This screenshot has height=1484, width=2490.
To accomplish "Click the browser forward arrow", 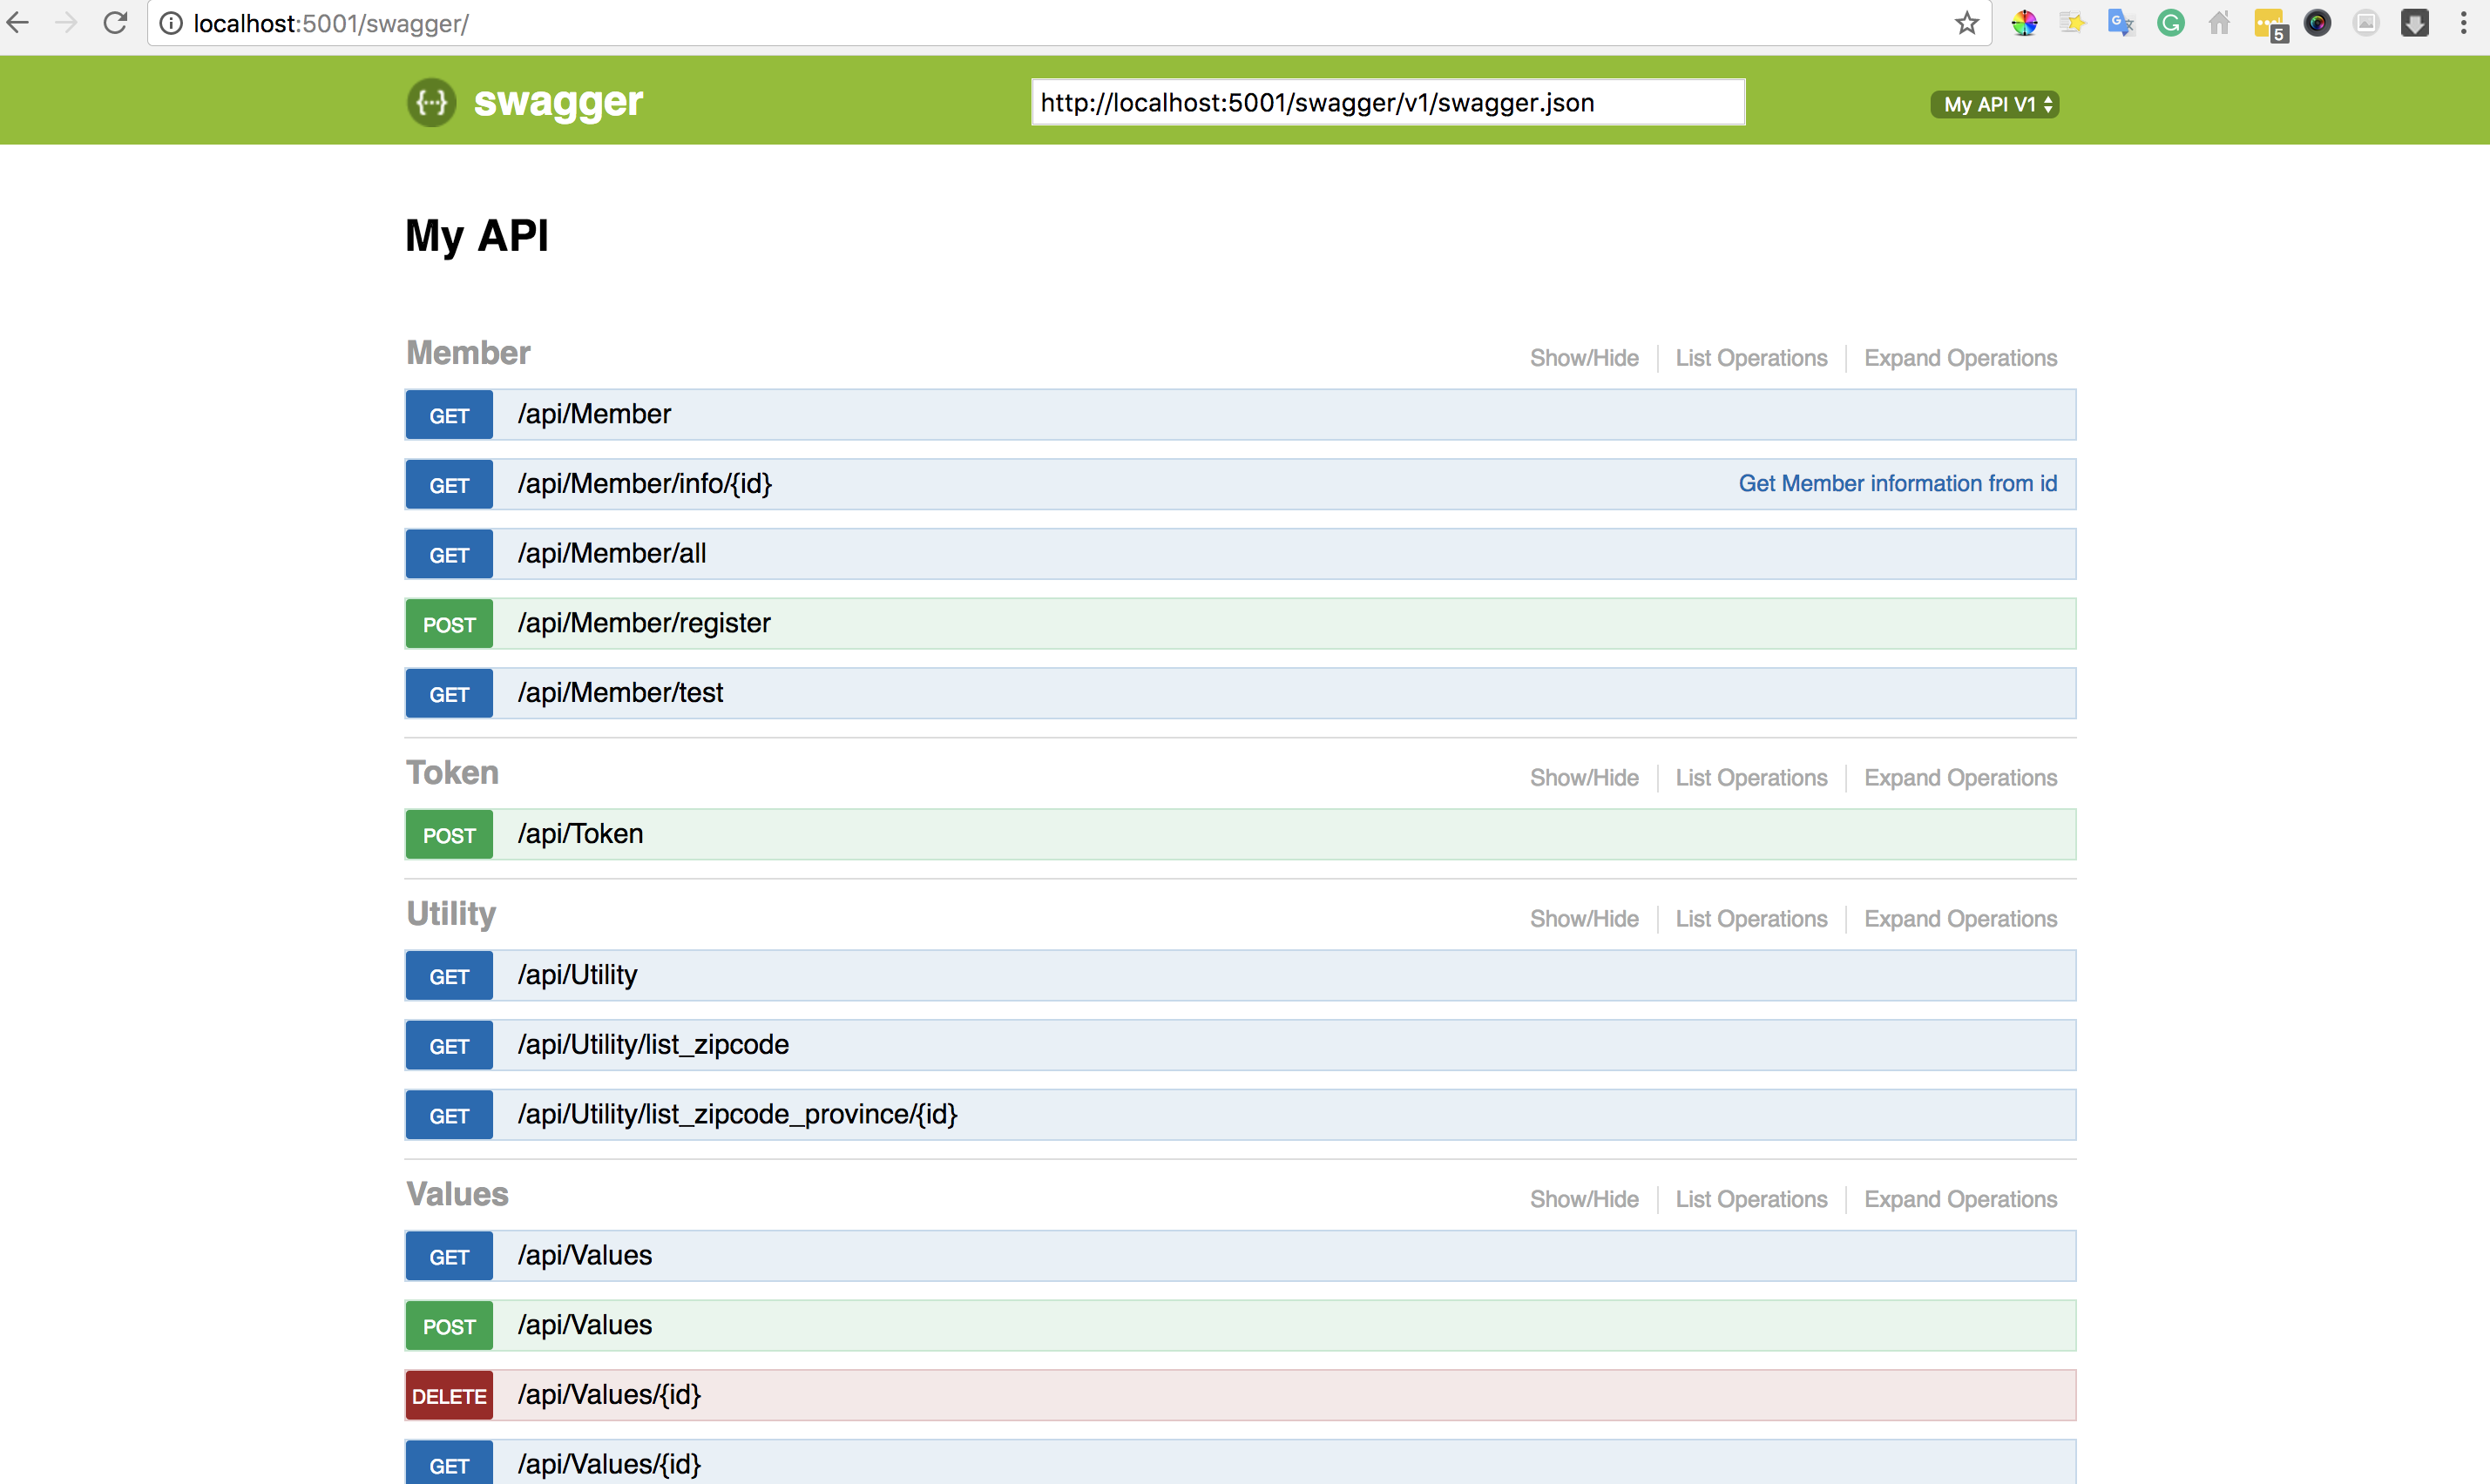I will (66, 22).
